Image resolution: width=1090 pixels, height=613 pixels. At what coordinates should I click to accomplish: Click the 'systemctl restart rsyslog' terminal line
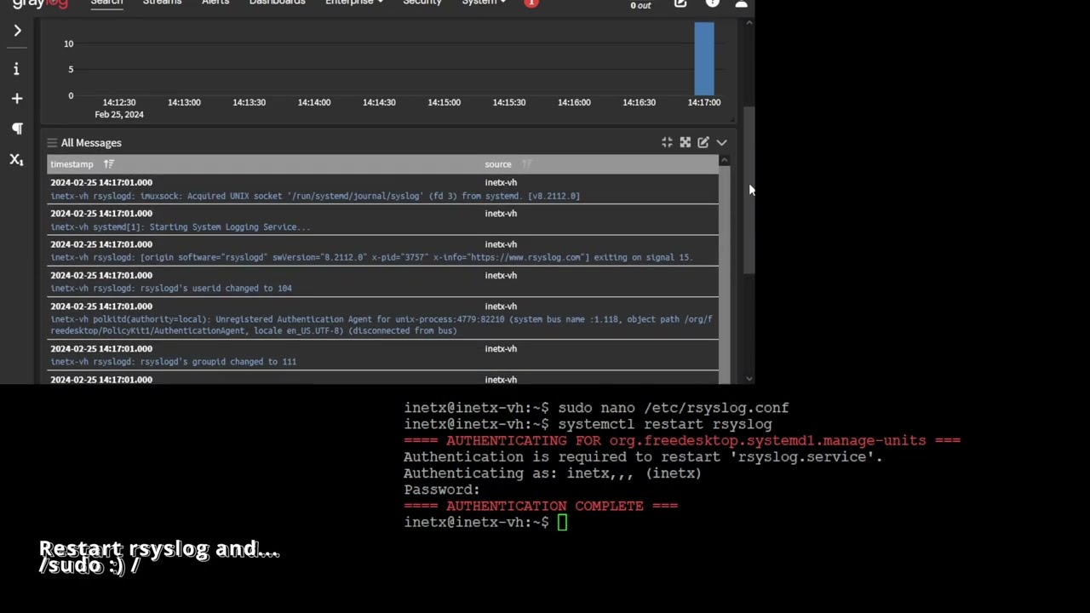coord(588,424)
